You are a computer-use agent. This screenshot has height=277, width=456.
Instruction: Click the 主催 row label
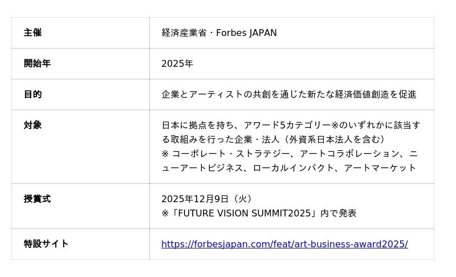click(32, 33)
